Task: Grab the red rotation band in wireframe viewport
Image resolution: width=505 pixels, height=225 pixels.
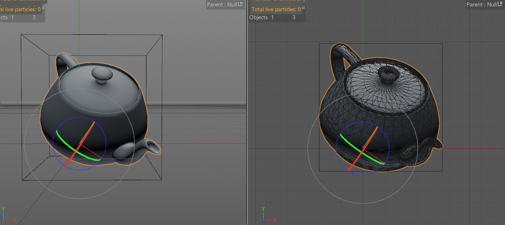Action: tap(352, 165)
